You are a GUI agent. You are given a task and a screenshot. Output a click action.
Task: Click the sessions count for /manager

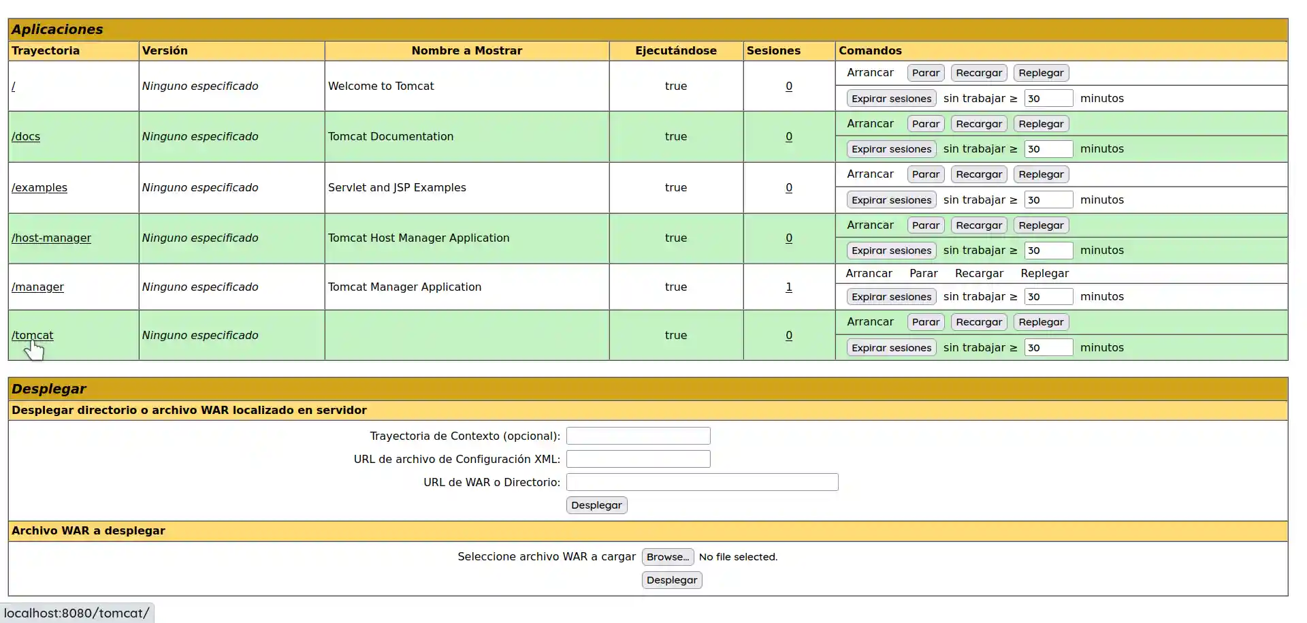789,287
